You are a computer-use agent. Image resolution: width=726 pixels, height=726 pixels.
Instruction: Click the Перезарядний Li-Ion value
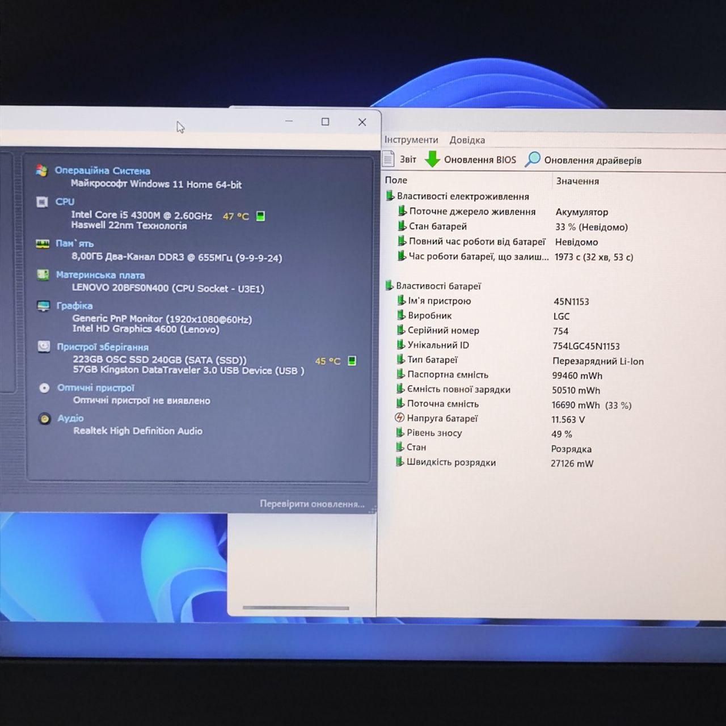[598, 361]
